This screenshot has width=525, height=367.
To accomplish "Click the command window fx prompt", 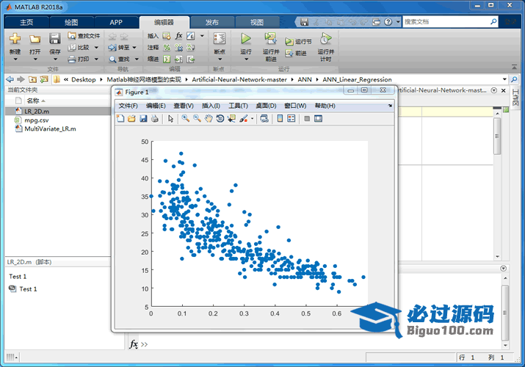I will [x=134, y=344].
